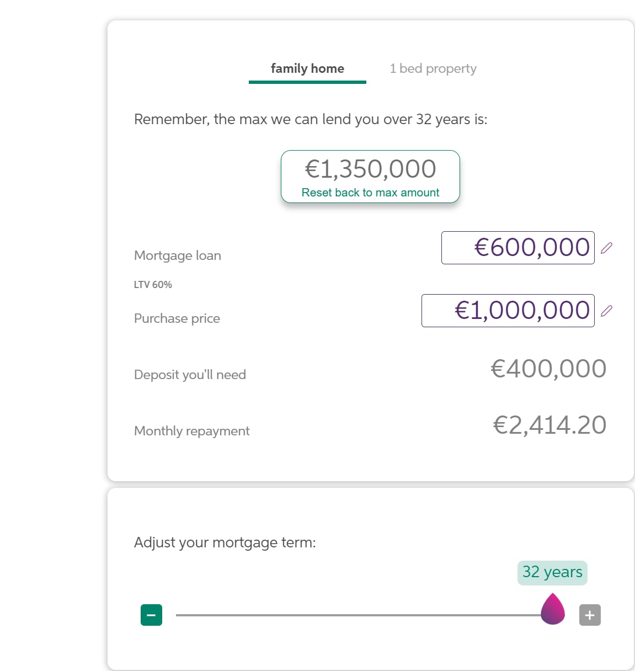Decrease mortgage term with the minus button
Screen dimensions: 635x671
(x=151, y=615)
